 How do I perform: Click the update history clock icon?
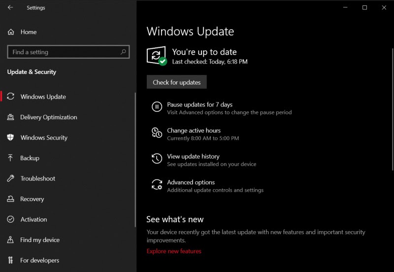click(x=157, y=158)
